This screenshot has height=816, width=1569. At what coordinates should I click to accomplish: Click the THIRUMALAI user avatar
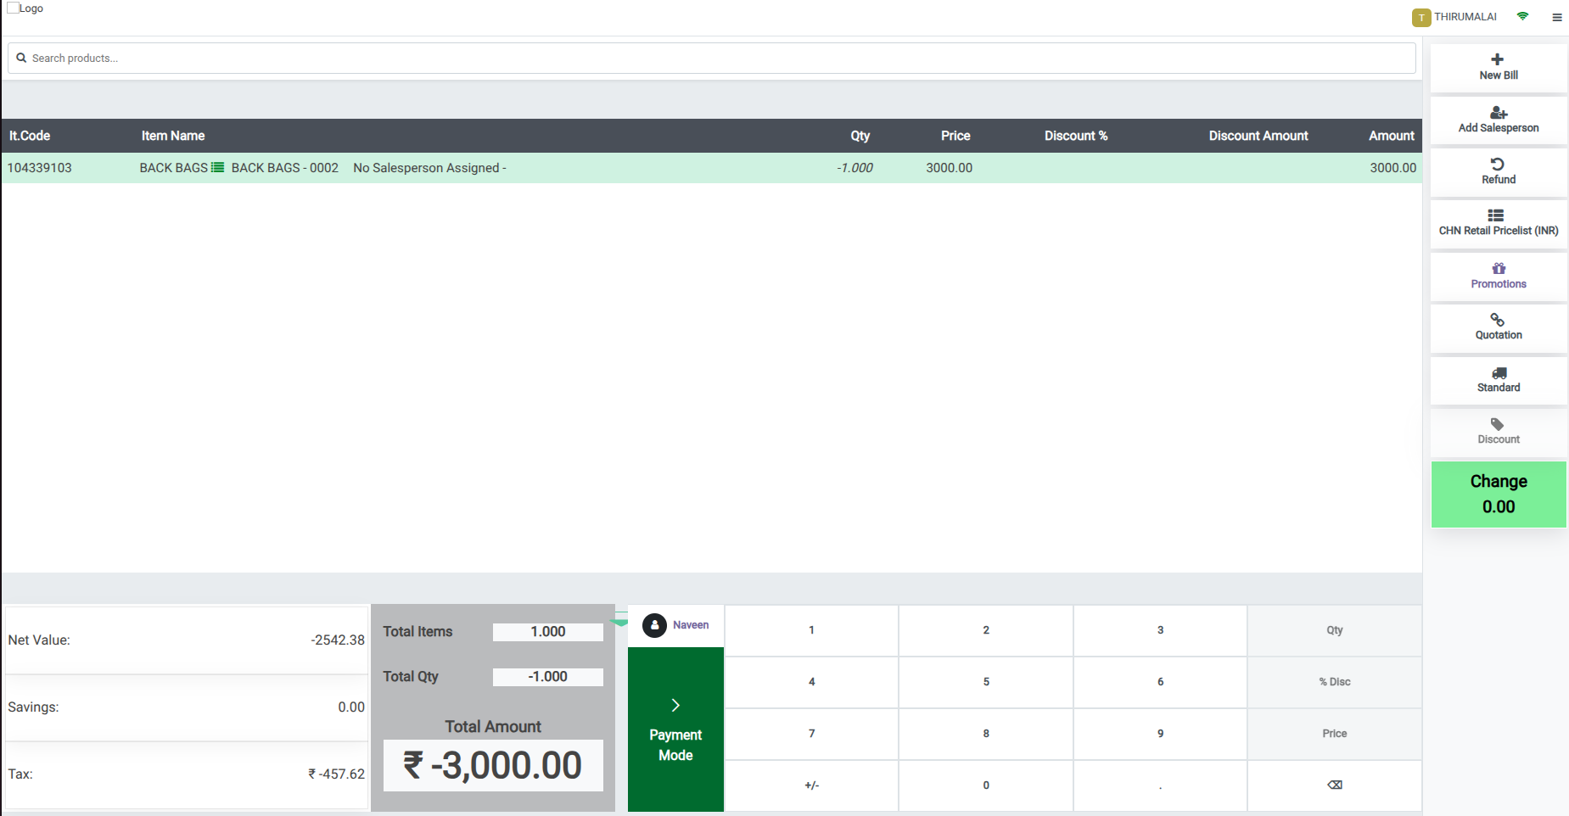point(1421,18)
